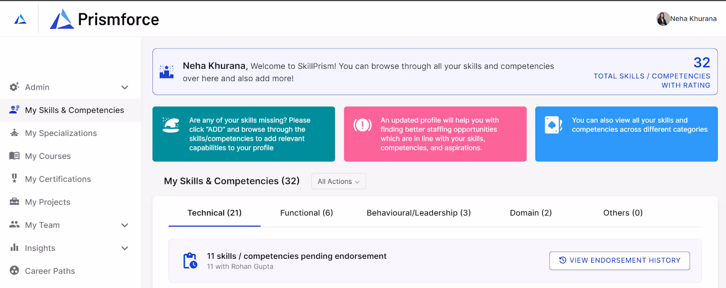Image resolution: width=726 pixels, height=288 pixels.
Task: Click the Insights bar chart icon
Action: 15,247
